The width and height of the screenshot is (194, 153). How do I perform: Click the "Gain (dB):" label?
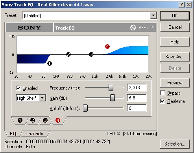click(x=59, y=98)
